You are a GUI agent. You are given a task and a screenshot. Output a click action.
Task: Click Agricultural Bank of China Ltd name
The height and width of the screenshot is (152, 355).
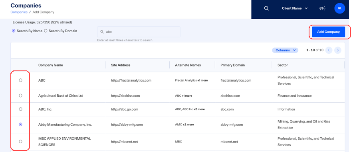tap(61, 95)
